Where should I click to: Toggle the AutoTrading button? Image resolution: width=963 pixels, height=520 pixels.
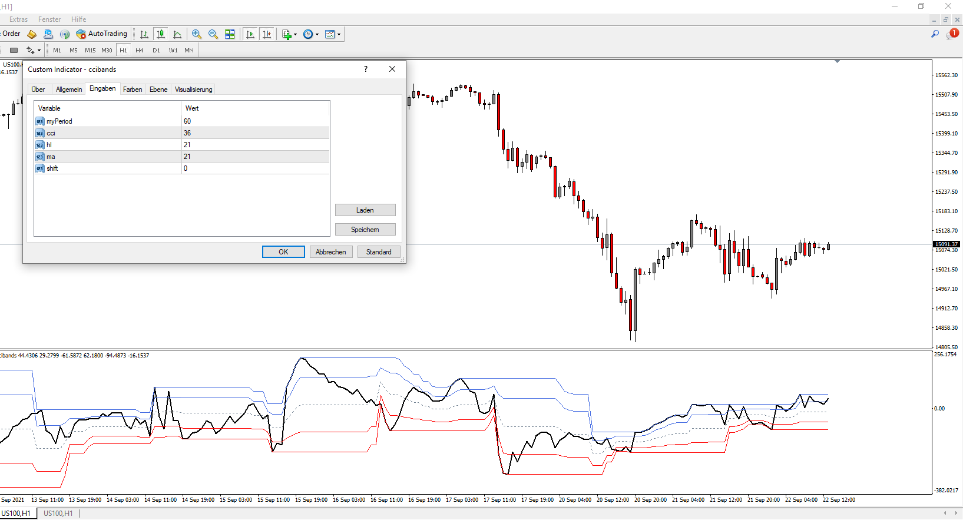coord(101,34)
